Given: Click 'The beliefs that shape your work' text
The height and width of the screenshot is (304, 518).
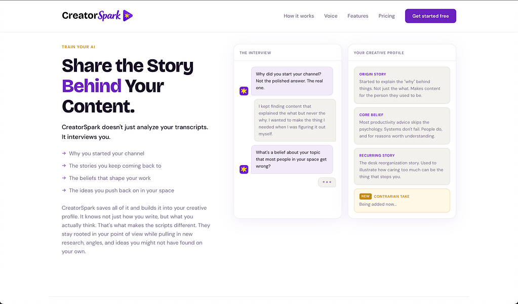Looking at the screenshot, I should 110,178.
